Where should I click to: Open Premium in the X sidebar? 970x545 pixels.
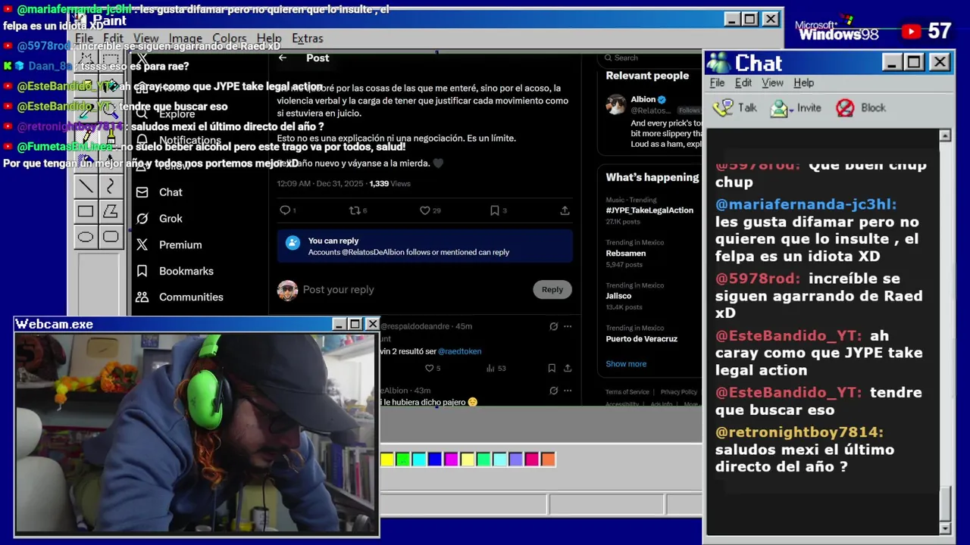pyautogui.click(x=169, y=244)
